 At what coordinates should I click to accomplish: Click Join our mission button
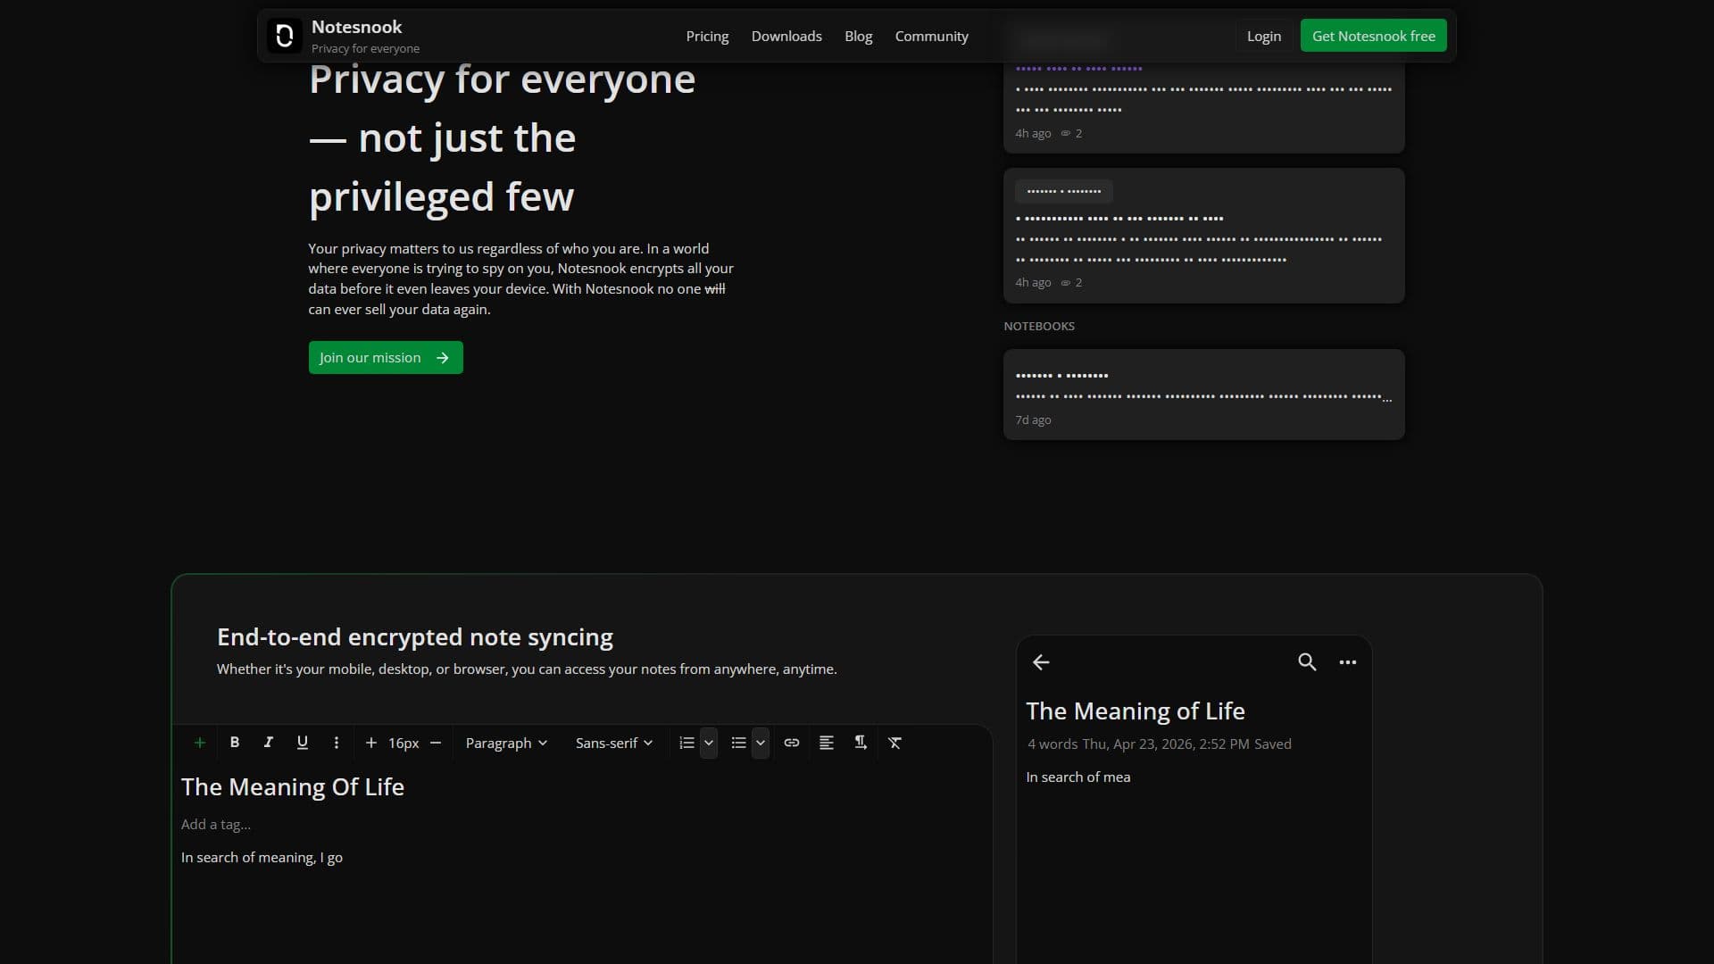(386, 357)
